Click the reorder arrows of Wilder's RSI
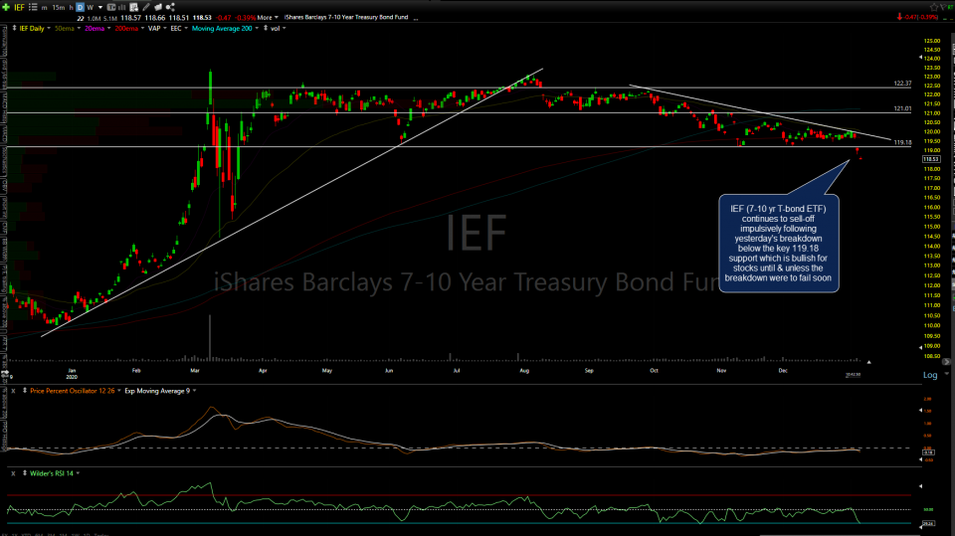 24,473
